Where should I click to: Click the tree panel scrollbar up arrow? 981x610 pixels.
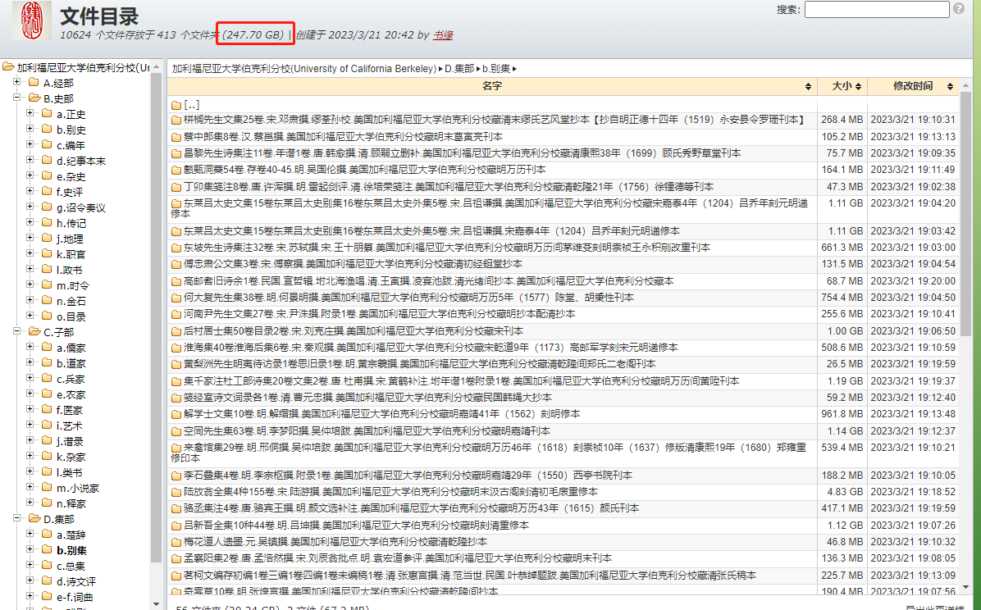[x=156, y=67]
